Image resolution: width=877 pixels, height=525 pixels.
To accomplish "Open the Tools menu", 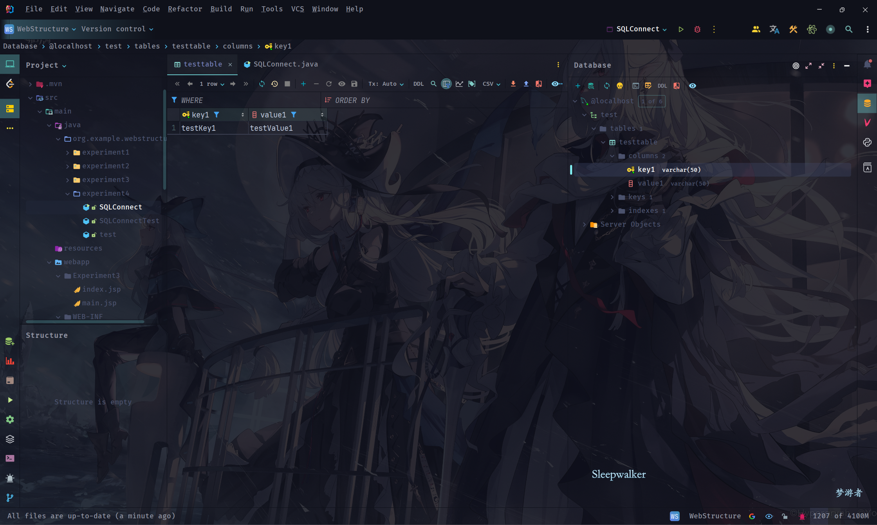I will click(x=272, y=9).
